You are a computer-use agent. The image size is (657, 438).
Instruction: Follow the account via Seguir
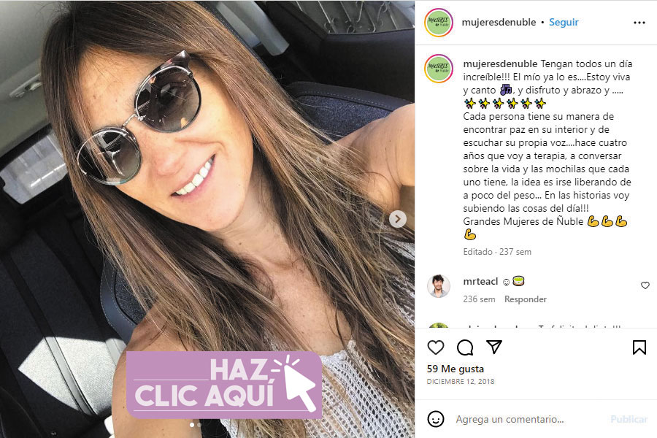point(564,22)
